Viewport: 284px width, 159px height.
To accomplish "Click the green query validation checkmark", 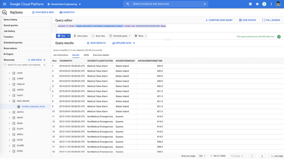I will 279,36.
